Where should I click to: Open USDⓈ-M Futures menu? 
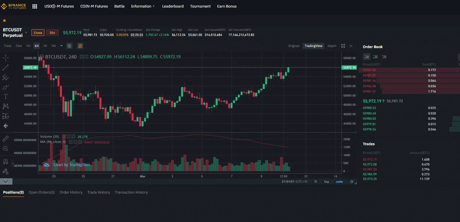pyautogui.click(x=59, y=6)
